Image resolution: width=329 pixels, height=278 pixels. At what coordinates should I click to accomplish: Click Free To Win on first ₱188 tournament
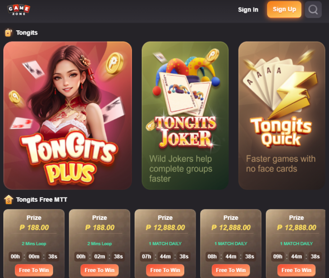(x=34, y=270)
